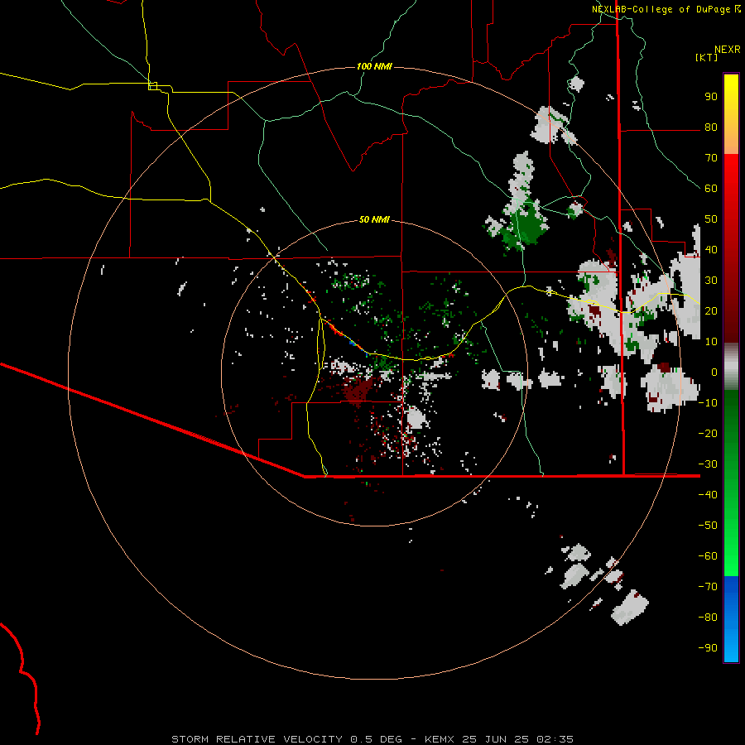Click the -60 value on velocity scale

point(708,556)
